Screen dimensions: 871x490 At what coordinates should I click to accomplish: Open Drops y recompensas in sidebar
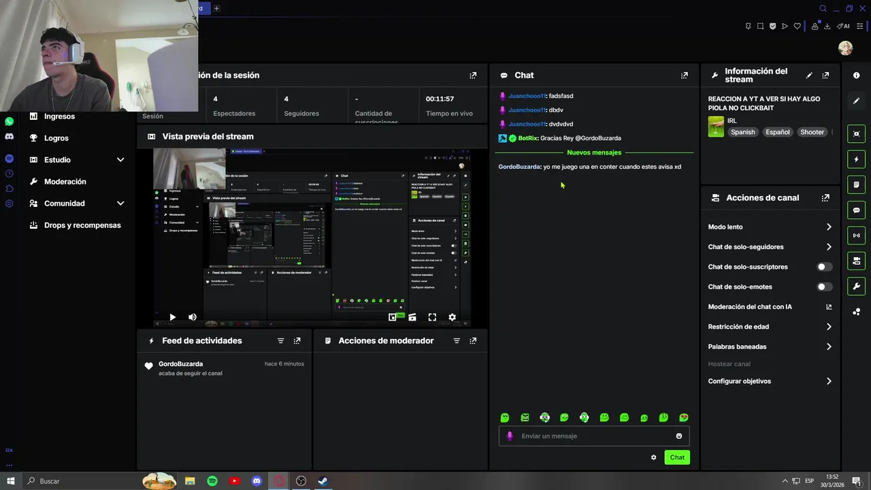click(x=82, y=225)
